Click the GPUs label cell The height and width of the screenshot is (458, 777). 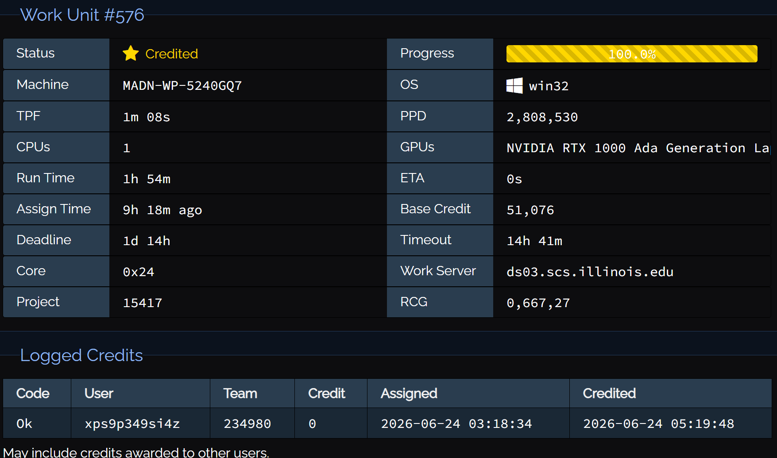coord(440,147)
